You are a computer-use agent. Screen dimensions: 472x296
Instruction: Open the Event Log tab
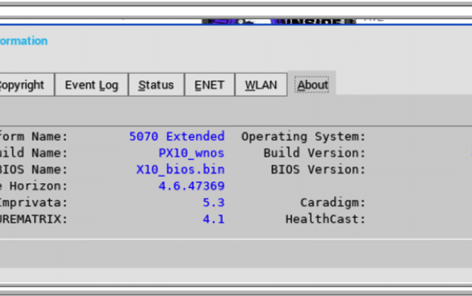pyautogui.click(x=91, y=85)
